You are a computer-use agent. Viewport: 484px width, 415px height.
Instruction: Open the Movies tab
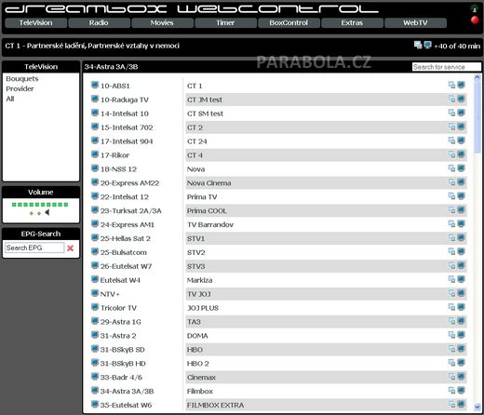162,22
